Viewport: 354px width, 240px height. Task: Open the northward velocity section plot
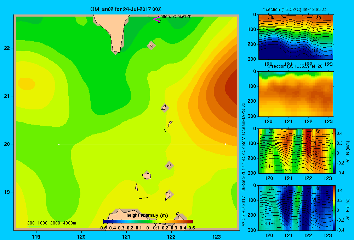point(296,151)
